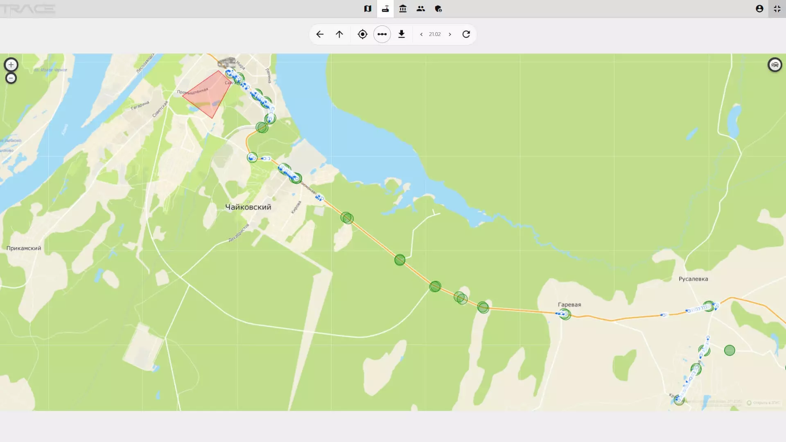Switch to the users group tab
786x442 pixels.
[420, 9]
